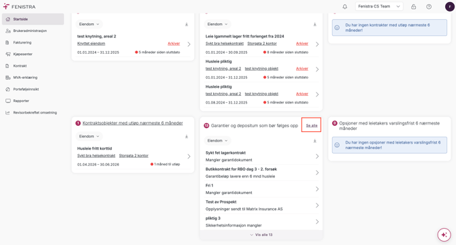Open the user profile avatar

pyautogui.click(x=450, y=7)
